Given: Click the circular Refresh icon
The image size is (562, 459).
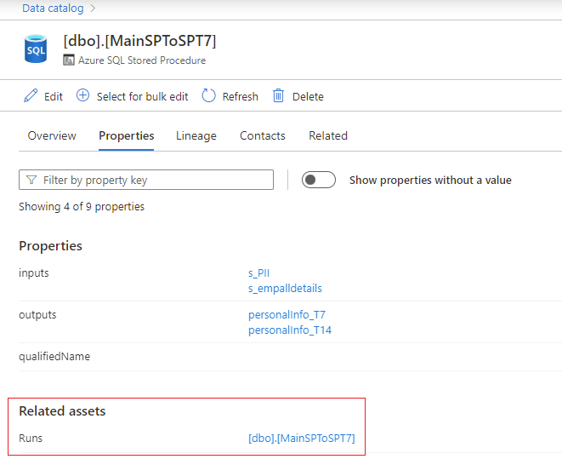Looking at the screenshot, I should pos(208,96).
